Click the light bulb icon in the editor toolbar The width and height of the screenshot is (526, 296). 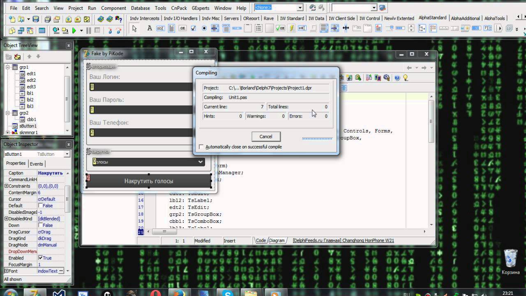click(406, 78)
